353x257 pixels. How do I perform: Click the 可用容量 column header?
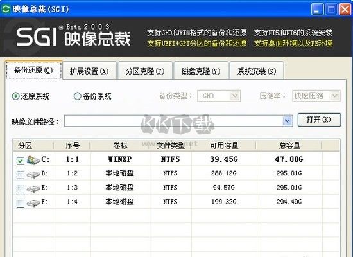(x=224, y=145)
